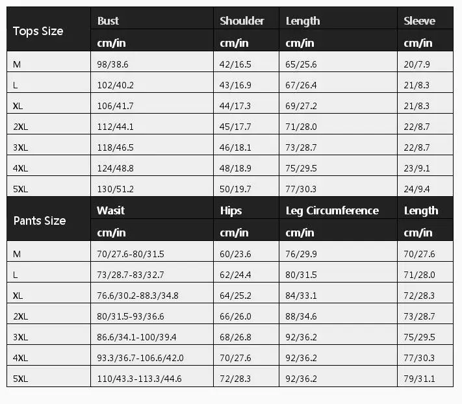Screen dimensions: 462x404
Task: Click the 72/28.3 hips cell
Action: click(235, 379)
